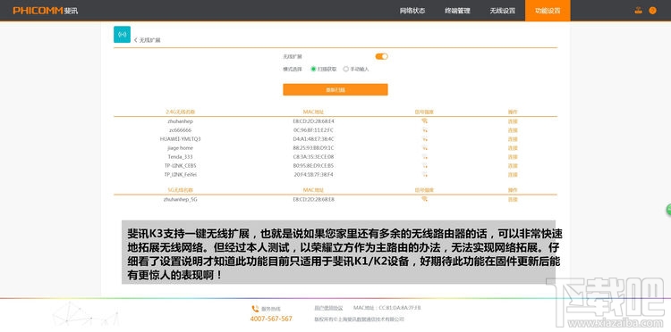The width and height of the screenshot is (671, 332).
Task: Click MAC address E8:CD:2D:28:68:E8
Action: (x=314, y=199)
